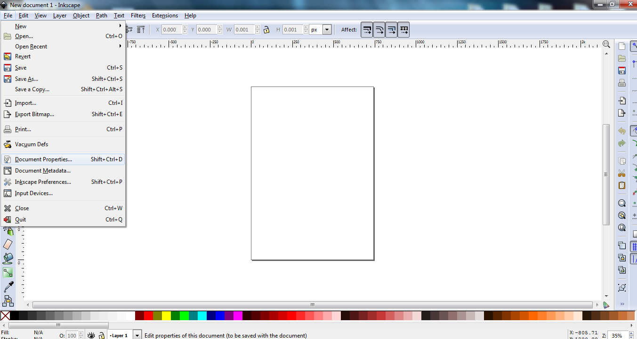Click the Paste clipboard icon

pos(622,185)
